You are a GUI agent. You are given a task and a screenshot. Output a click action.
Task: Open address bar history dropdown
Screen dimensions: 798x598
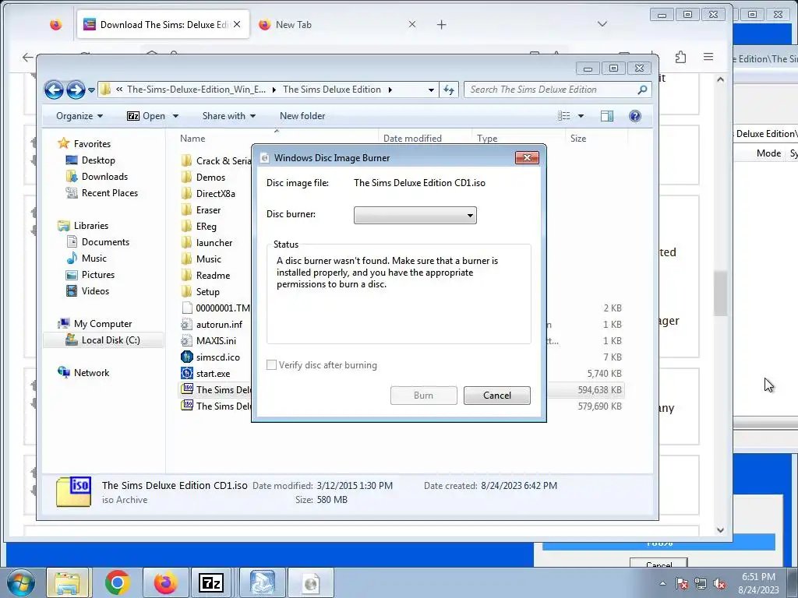pyautogui.click(x=431, y=90)
